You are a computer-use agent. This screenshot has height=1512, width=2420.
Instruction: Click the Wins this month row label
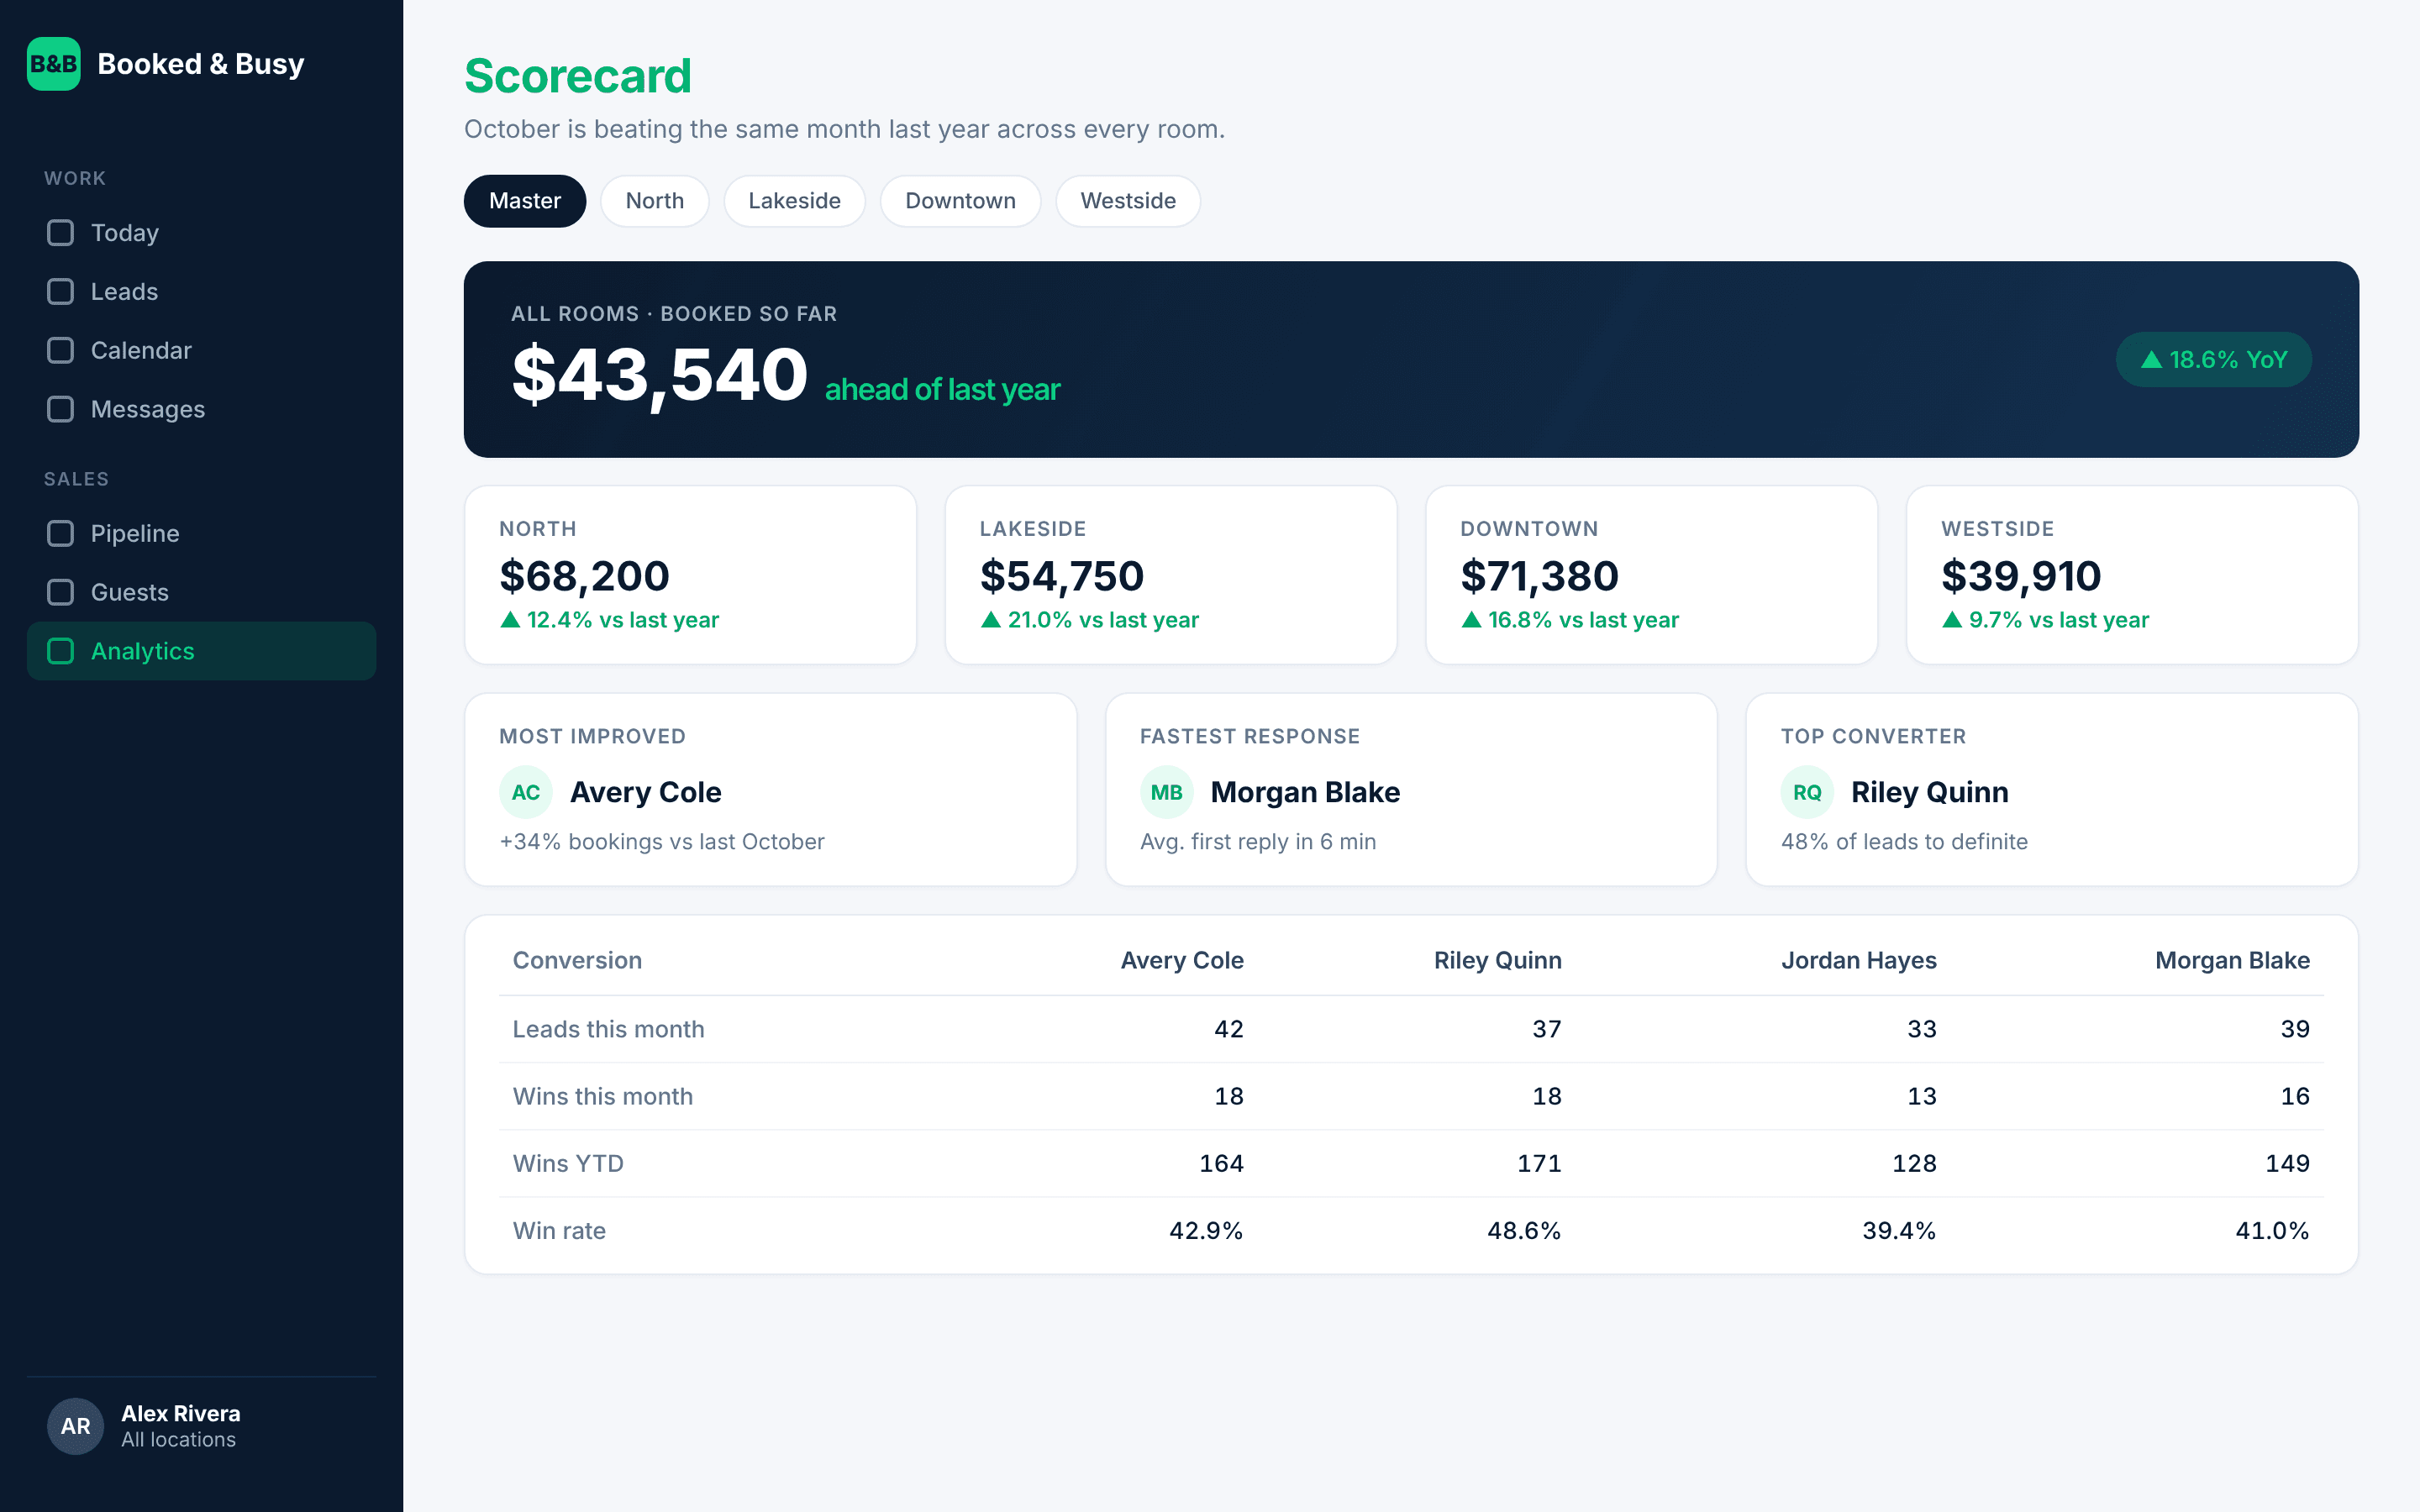tap(602, 1096)
